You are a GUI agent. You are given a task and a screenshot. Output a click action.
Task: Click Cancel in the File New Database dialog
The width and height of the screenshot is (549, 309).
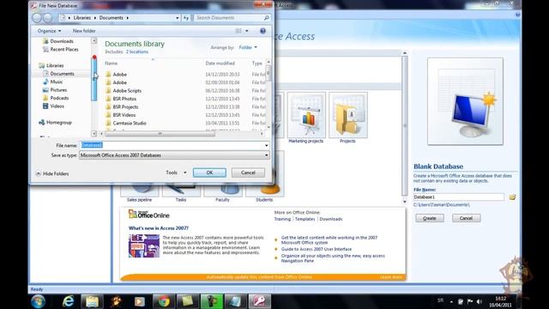click(x=248, y=173)
